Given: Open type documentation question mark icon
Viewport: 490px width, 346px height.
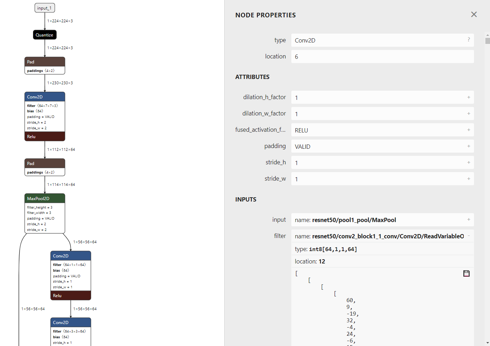Looking at the screenshot, I should click(468, 40).
